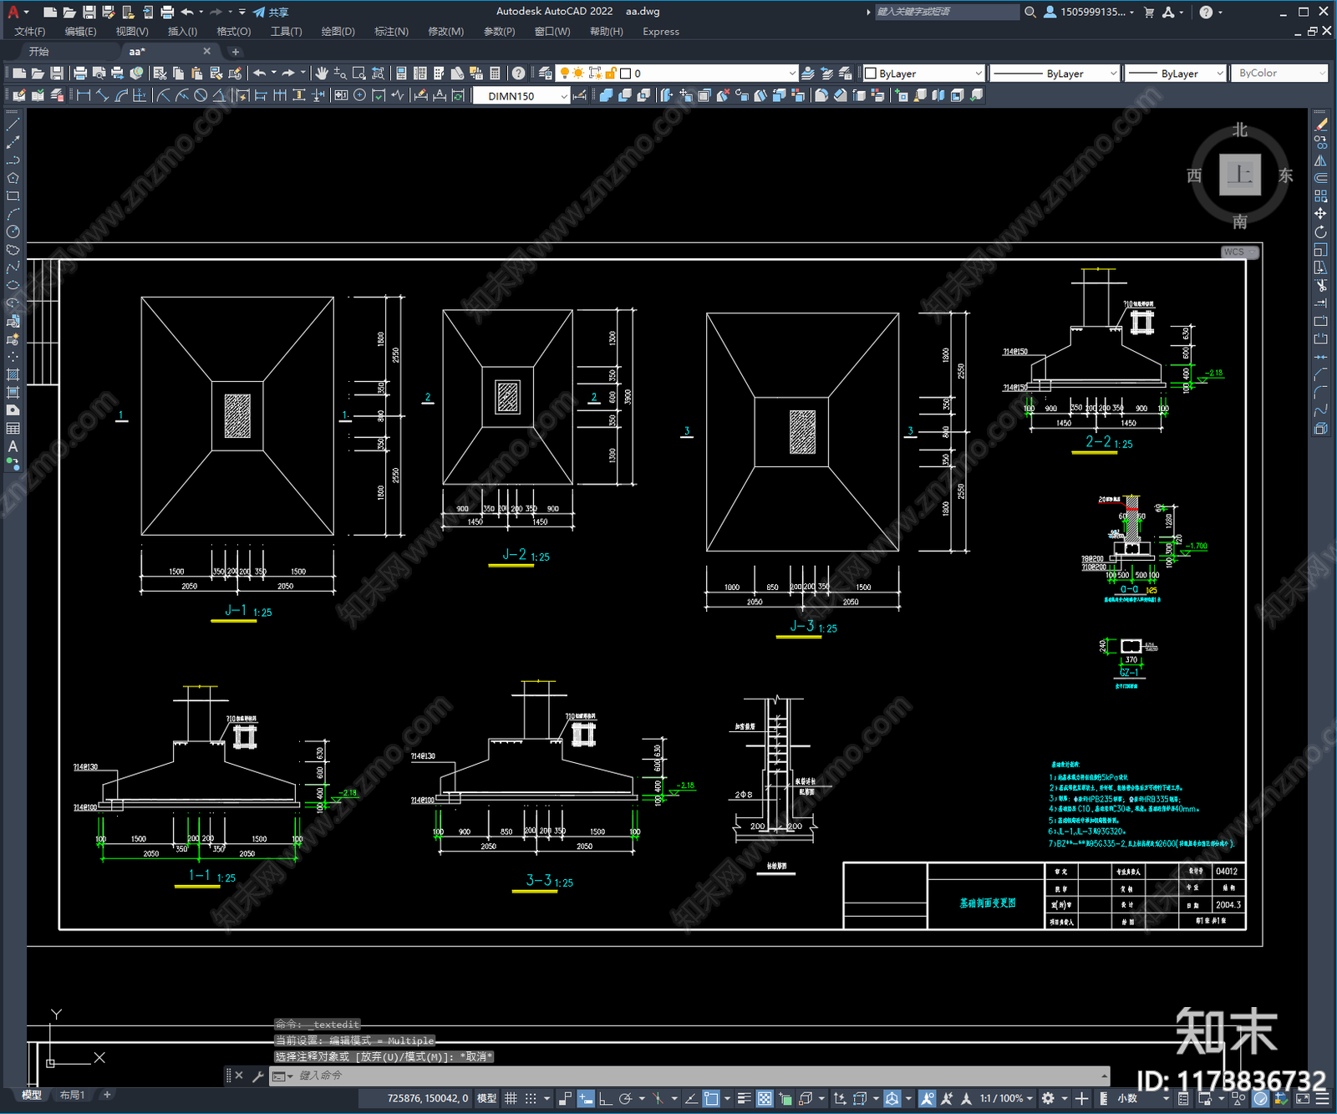Click the Undo arrow in standard toolbar
The width and height of the screenshot is (1337, 1114).
(x=260, y=74)
